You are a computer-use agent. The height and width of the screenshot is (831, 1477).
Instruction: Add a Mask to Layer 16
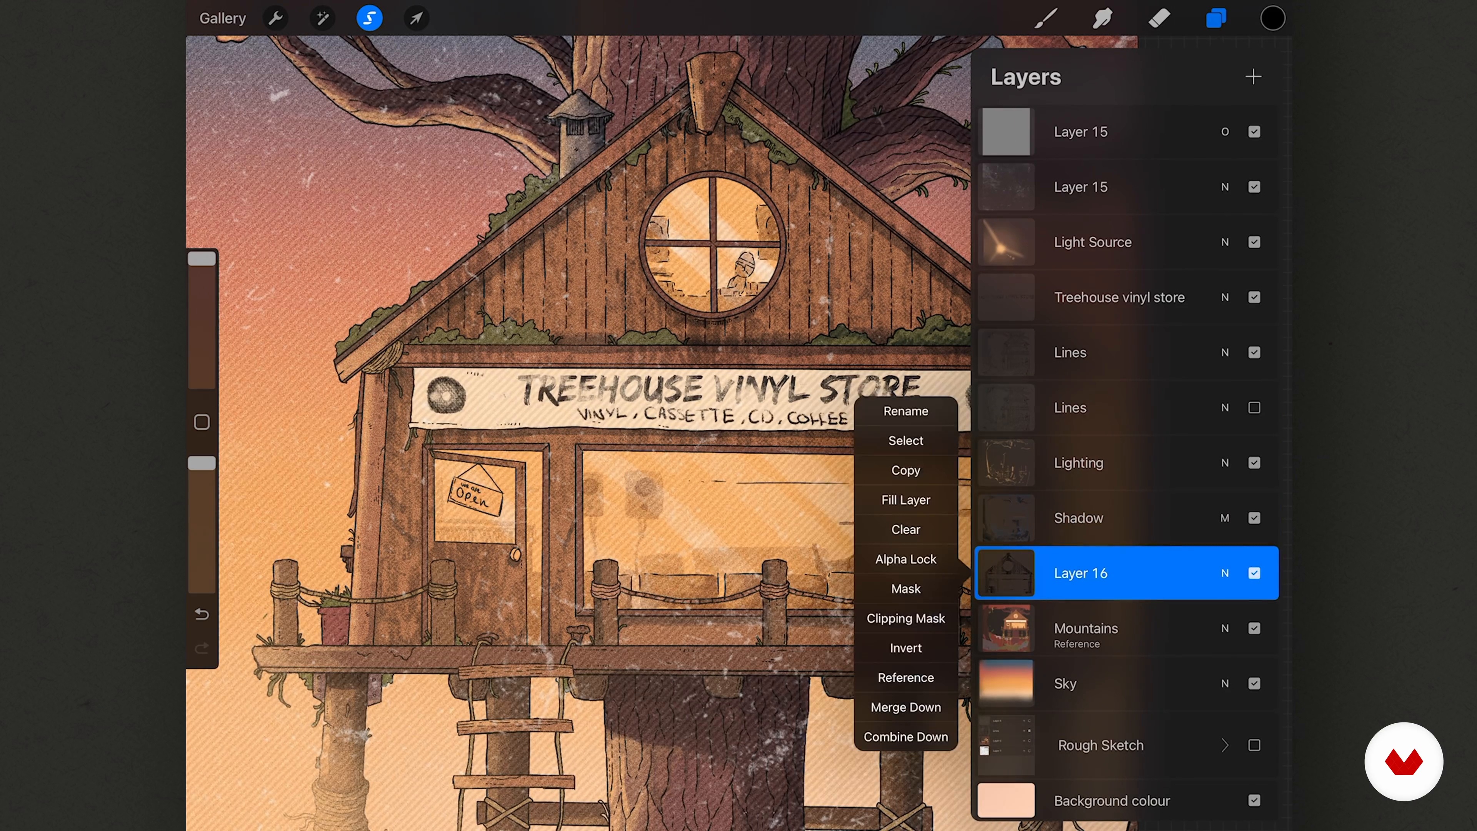pyautogui.click(x=906, y=589)
